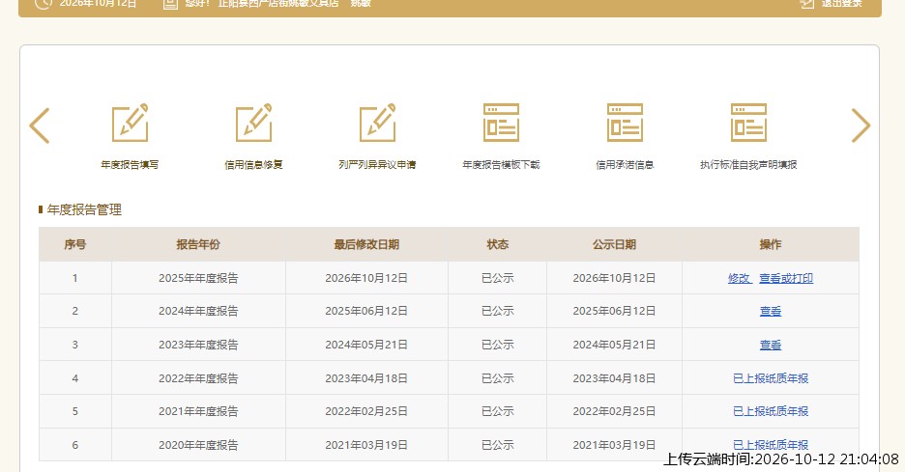Click the 信用信息修复 label

(253, 165)
